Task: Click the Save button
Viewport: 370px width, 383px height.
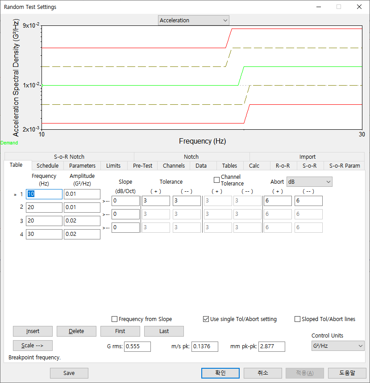Action: pyautogui.click(x=69, y=373)
